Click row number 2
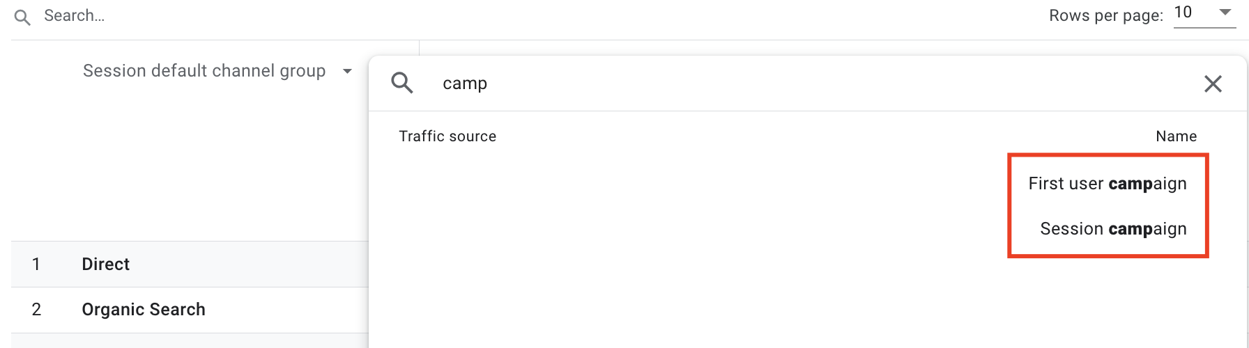Viewport: 1249px width, 348px height. (x=36, y=310)
